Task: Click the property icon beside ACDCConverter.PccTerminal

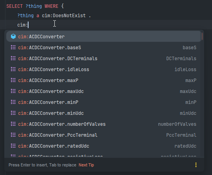Action: click(x=13, y=135)
